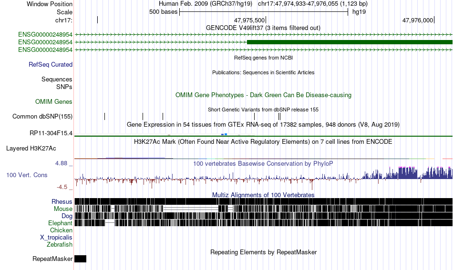This screenshot has width=453, height=270.
Task: Click the Zebrafish species label
Action: tap(60, 245)
